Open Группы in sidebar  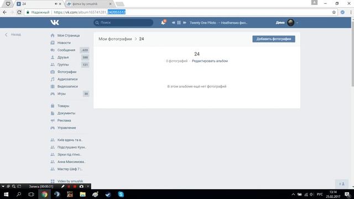click(63, 65)
